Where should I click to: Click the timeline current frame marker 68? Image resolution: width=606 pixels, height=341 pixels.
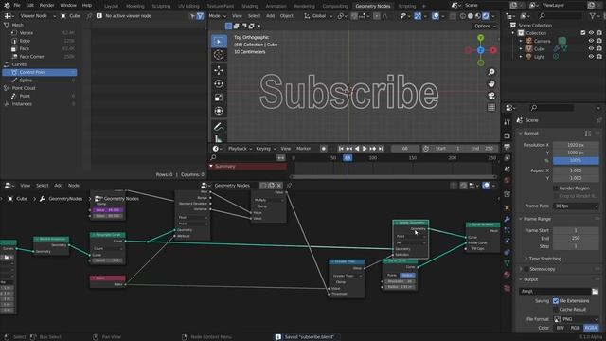click(348, 158)
